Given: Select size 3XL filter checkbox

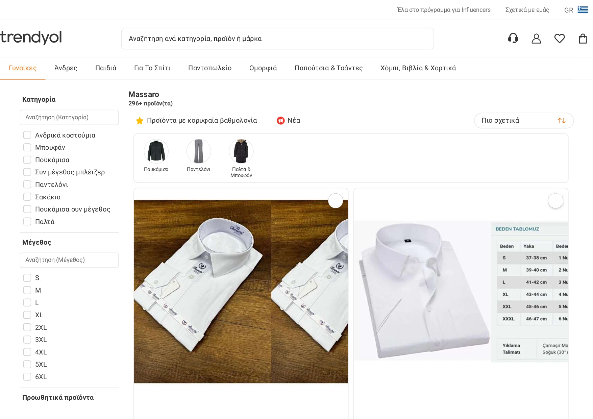Looking at the screenshot, I should point(27,340).
